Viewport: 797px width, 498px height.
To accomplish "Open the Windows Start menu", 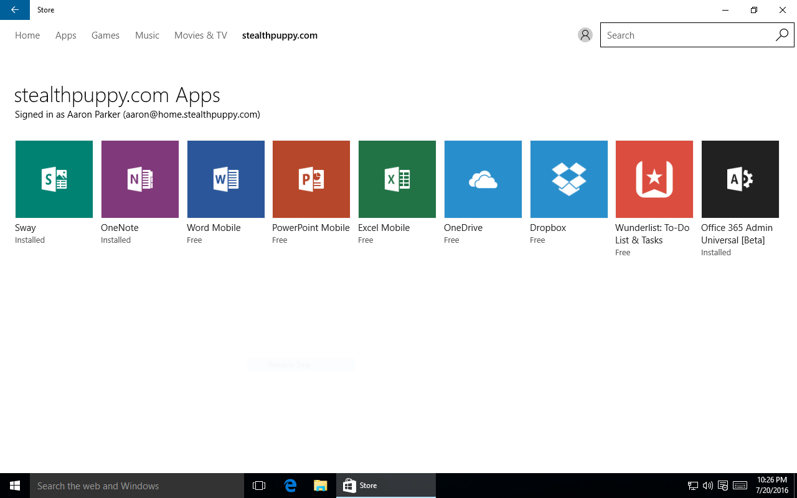I will tap(15, 486).
